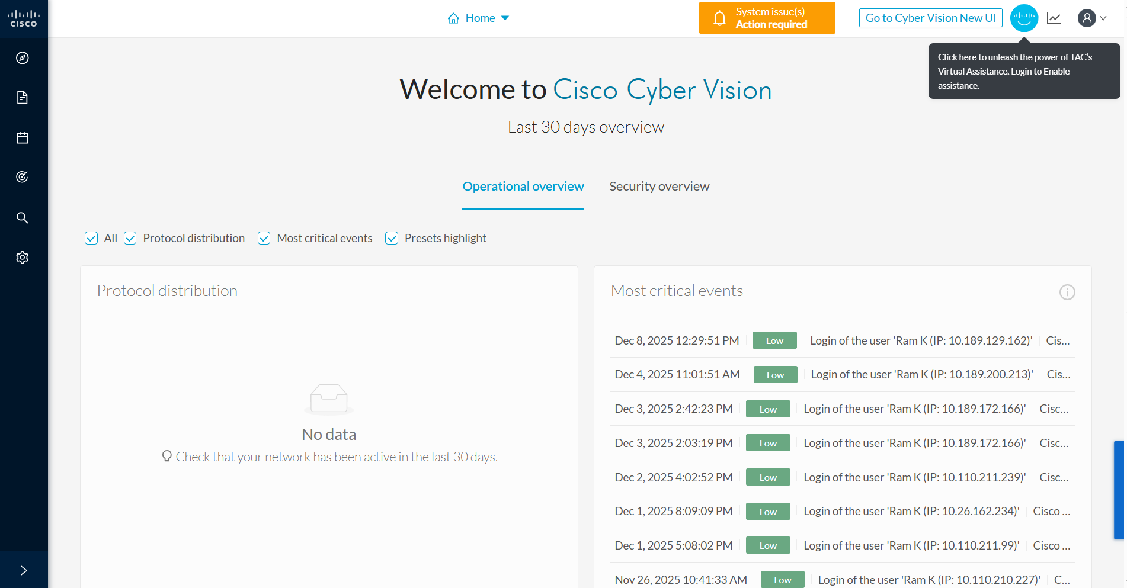This screenshot has width=1127, height=588.
Task: Select the Operational overview tab
Action: 523,187
